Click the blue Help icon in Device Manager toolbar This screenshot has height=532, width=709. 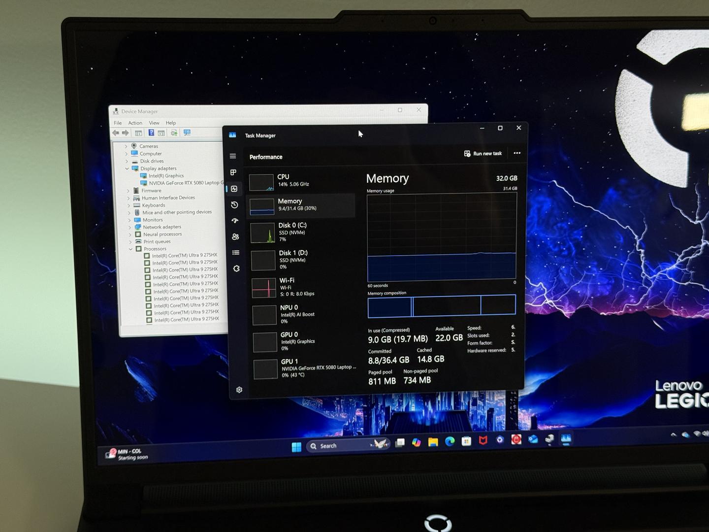pyautogui.click(x=151, y=133)
